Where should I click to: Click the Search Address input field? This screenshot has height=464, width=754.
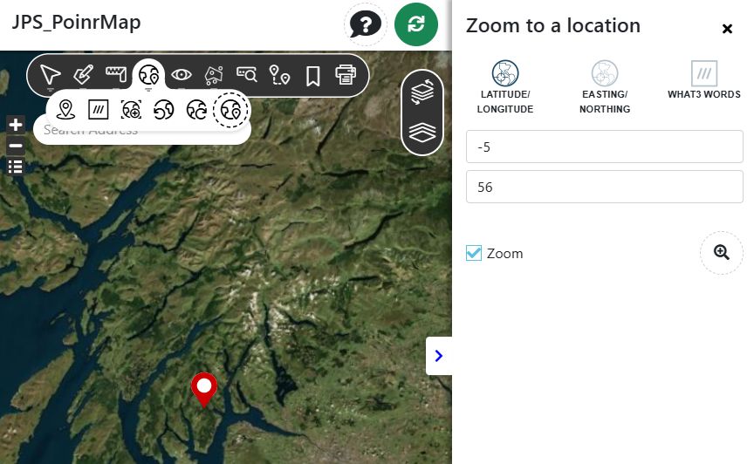click(140, 130)
